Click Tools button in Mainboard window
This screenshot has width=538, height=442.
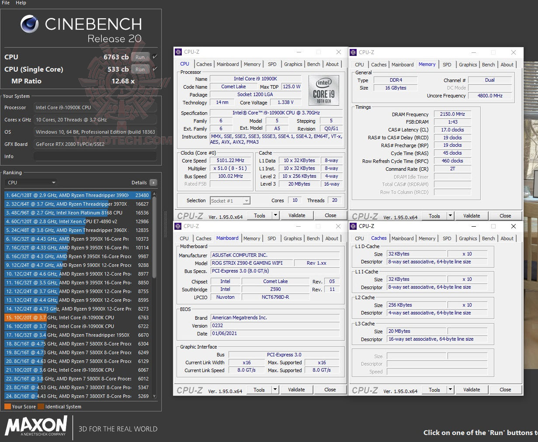259,390
